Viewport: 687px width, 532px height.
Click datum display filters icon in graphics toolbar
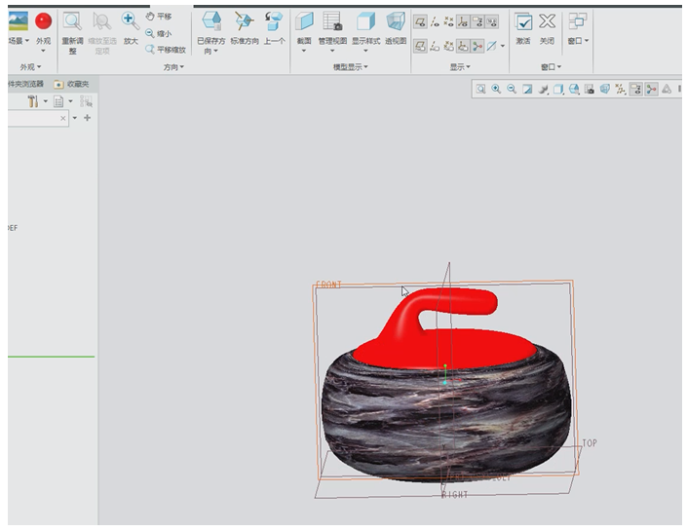click(x=621, y=90)
